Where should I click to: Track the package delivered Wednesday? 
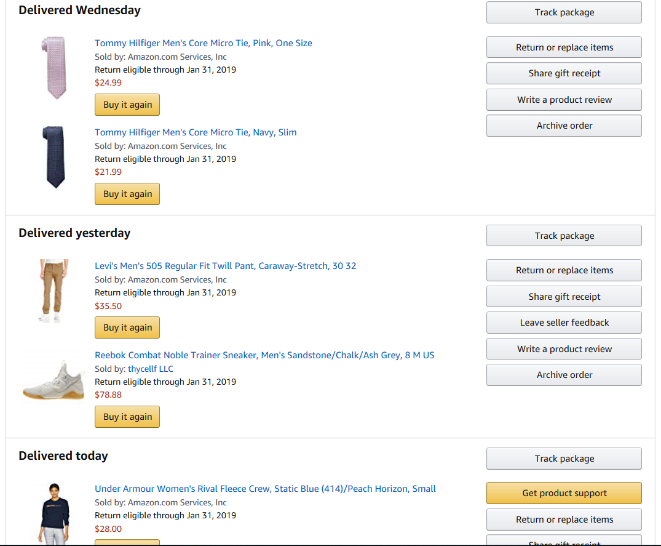[x=564, y=12]
